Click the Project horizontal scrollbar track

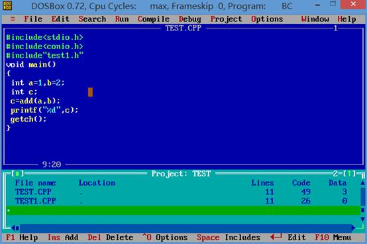[185, 227]
